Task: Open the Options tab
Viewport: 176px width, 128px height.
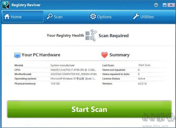Action: click(x=109, y=17)
